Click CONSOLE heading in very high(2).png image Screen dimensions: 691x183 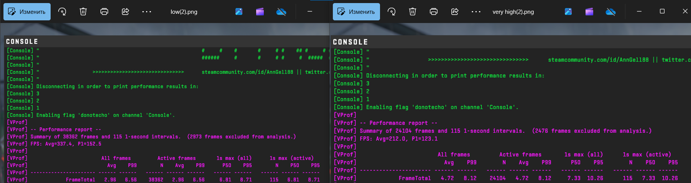coord(350,42)
